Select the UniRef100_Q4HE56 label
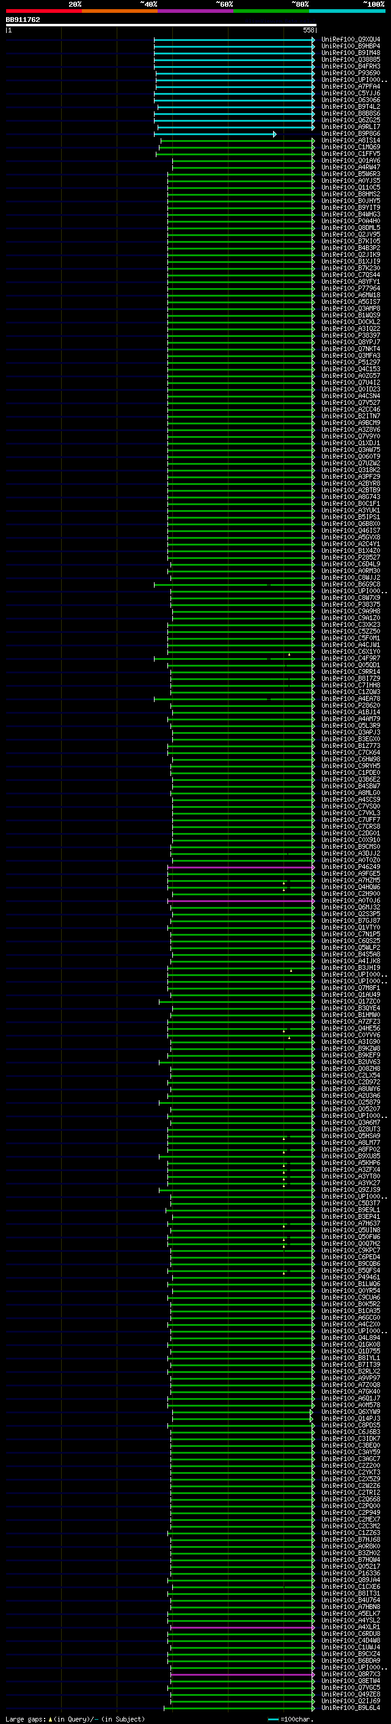 [x=350, y=1029]
